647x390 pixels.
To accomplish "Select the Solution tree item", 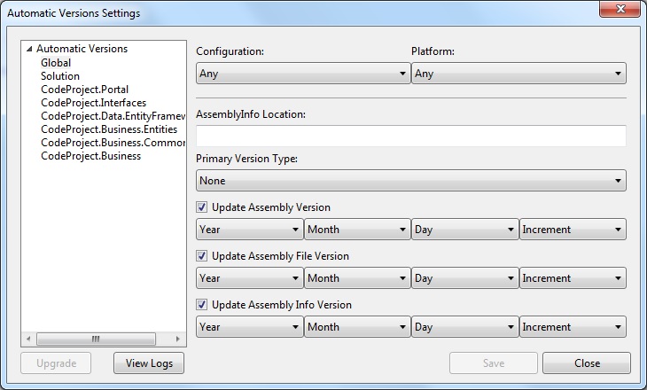I will point(60,76).
